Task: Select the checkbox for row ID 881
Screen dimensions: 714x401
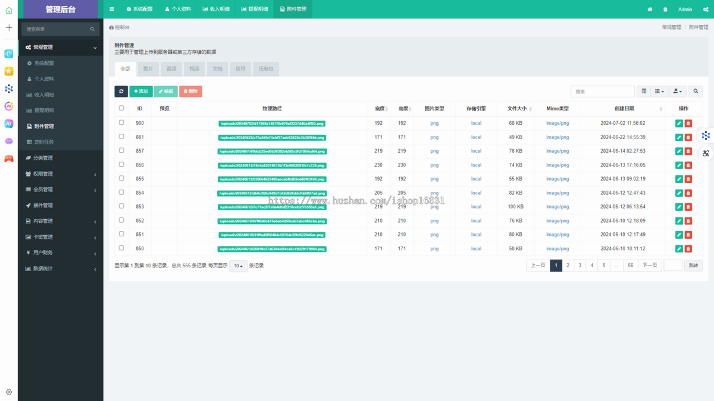Action: (121, 137)
